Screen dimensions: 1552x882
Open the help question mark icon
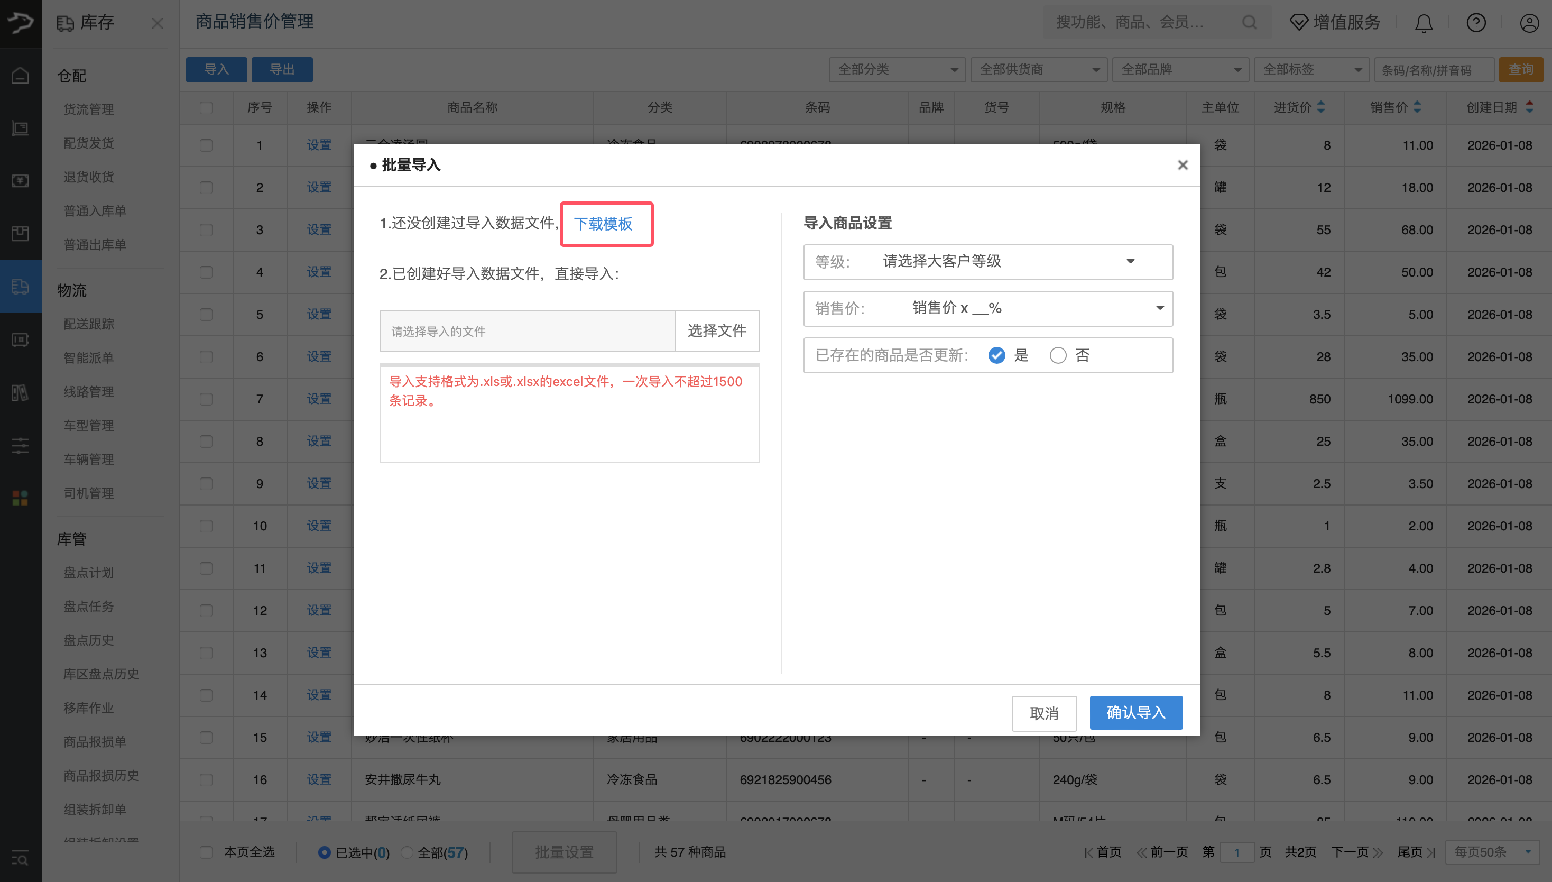pyautogui.click(x=1476, y=22)
